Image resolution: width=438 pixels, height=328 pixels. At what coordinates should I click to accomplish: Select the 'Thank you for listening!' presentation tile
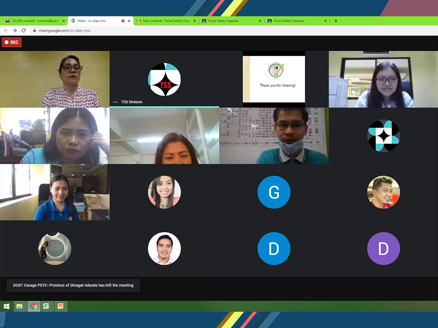coord(274,79)
